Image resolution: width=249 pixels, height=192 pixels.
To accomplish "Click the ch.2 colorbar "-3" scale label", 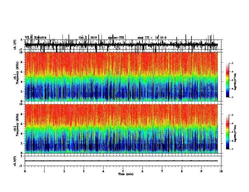I will [x=232, y=115].
